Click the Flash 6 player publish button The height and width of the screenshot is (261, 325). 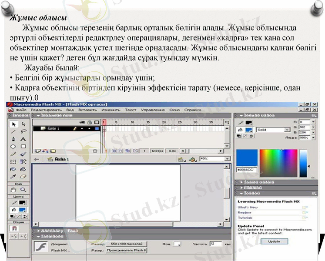pyautogui.click(x=127, y=250)
